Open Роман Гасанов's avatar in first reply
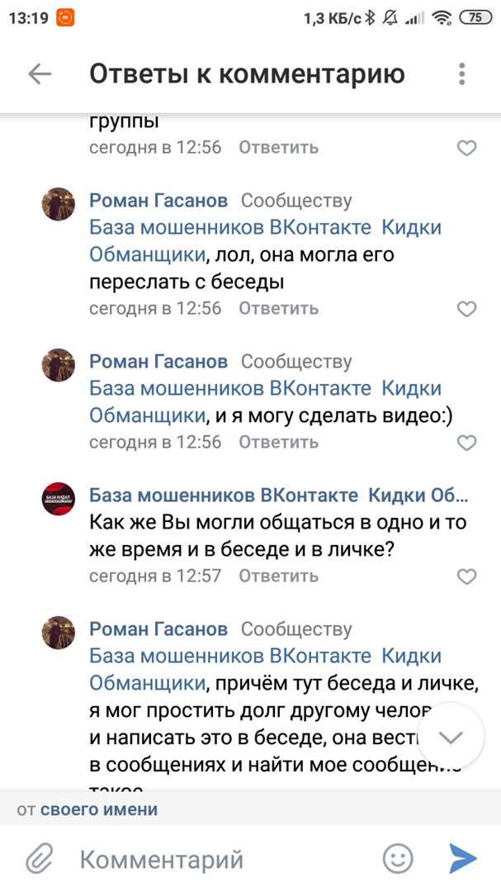501x892 pixels. (x=59, y=204)
